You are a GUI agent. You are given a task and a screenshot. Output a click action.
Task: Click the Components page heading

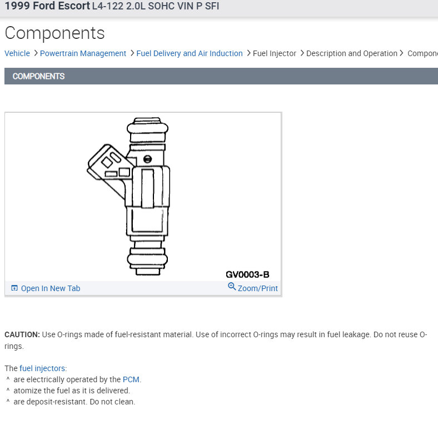point(54,33)
